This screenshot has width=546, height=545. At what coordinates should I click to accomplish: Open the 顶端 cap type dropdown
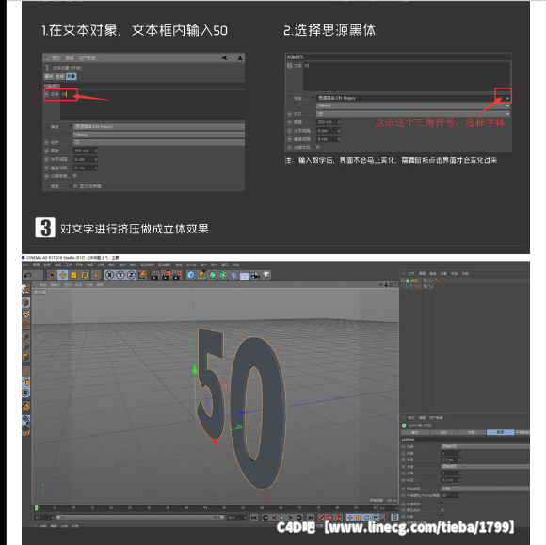coord(485,446)
